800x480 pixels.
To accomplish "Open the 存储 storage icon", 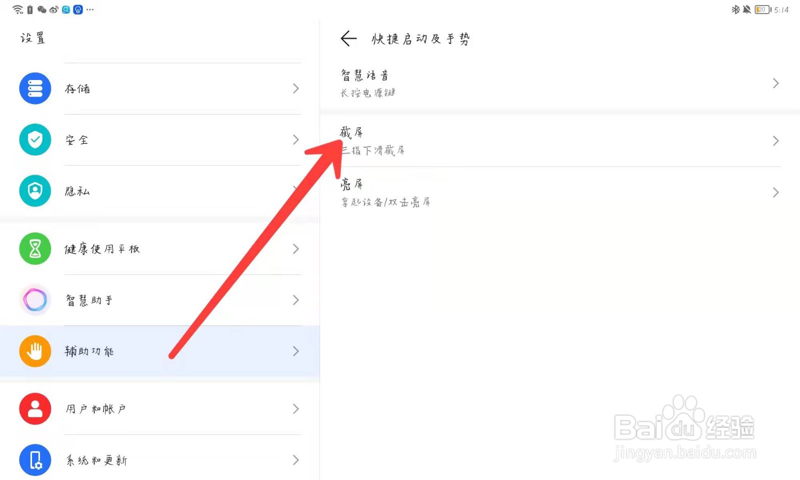I will 35,88.
